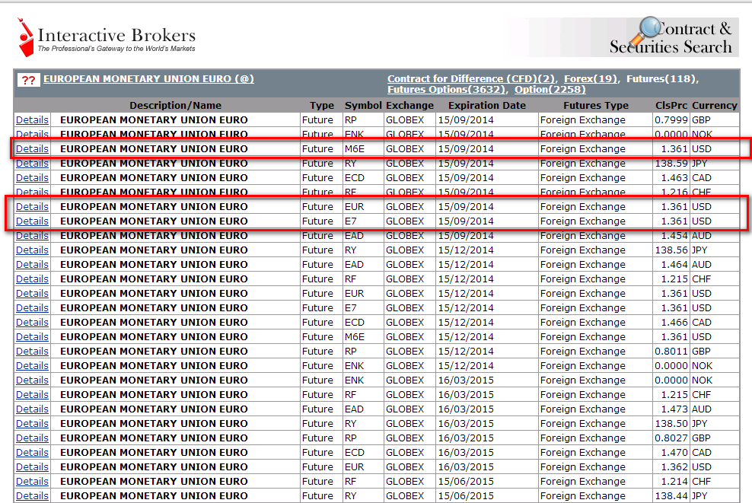Open Details for ECD future expiring 15/09/2014
The height and width of the screenshot is (503, 752).
click(x=32, y=177)
